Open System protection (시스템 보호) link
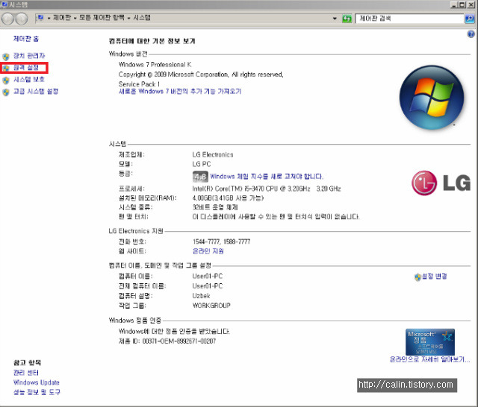Viewport: 478px width, 407px height. 29,80
